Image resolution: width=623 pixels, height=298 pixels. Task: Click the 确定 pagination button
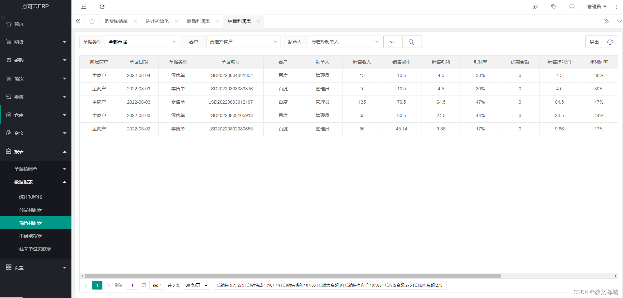tap(157, 285)
